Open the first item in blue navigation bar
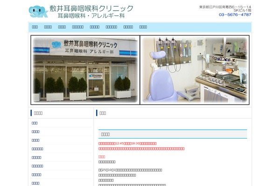 click(x=35, y=27)
